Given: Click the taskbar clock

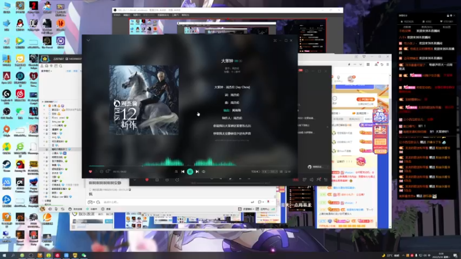Looking at the screenshot, I should point(443,255).
